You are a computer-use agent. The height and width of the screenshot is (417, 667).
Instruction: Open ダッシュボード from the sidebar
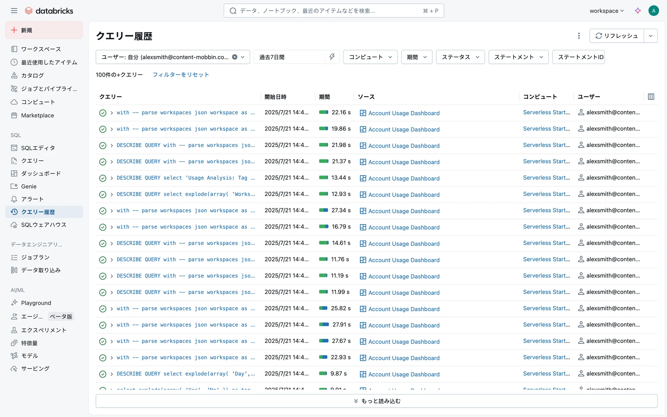click(41, 173)
